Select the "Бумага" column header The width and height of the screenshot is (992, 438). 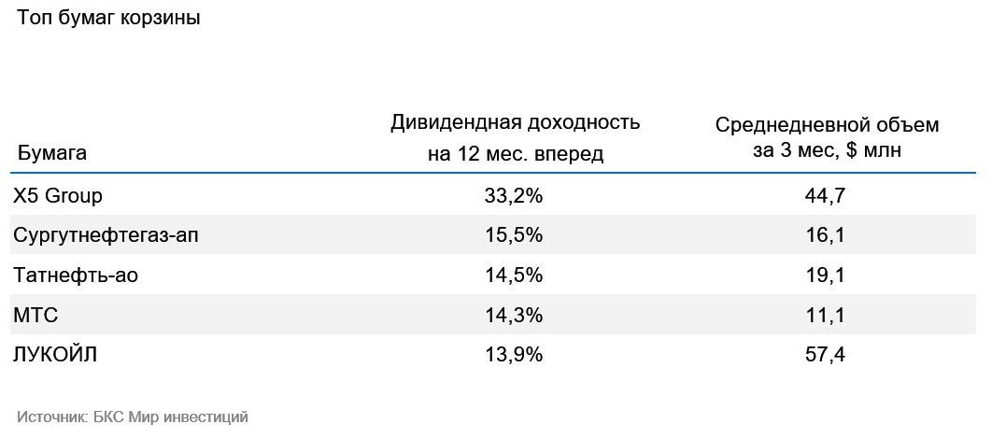[52, 153]
